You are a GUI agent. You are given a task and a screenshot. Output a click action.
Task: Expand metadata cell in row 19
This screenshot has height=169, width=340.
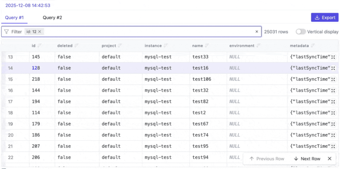click(333, 124)
